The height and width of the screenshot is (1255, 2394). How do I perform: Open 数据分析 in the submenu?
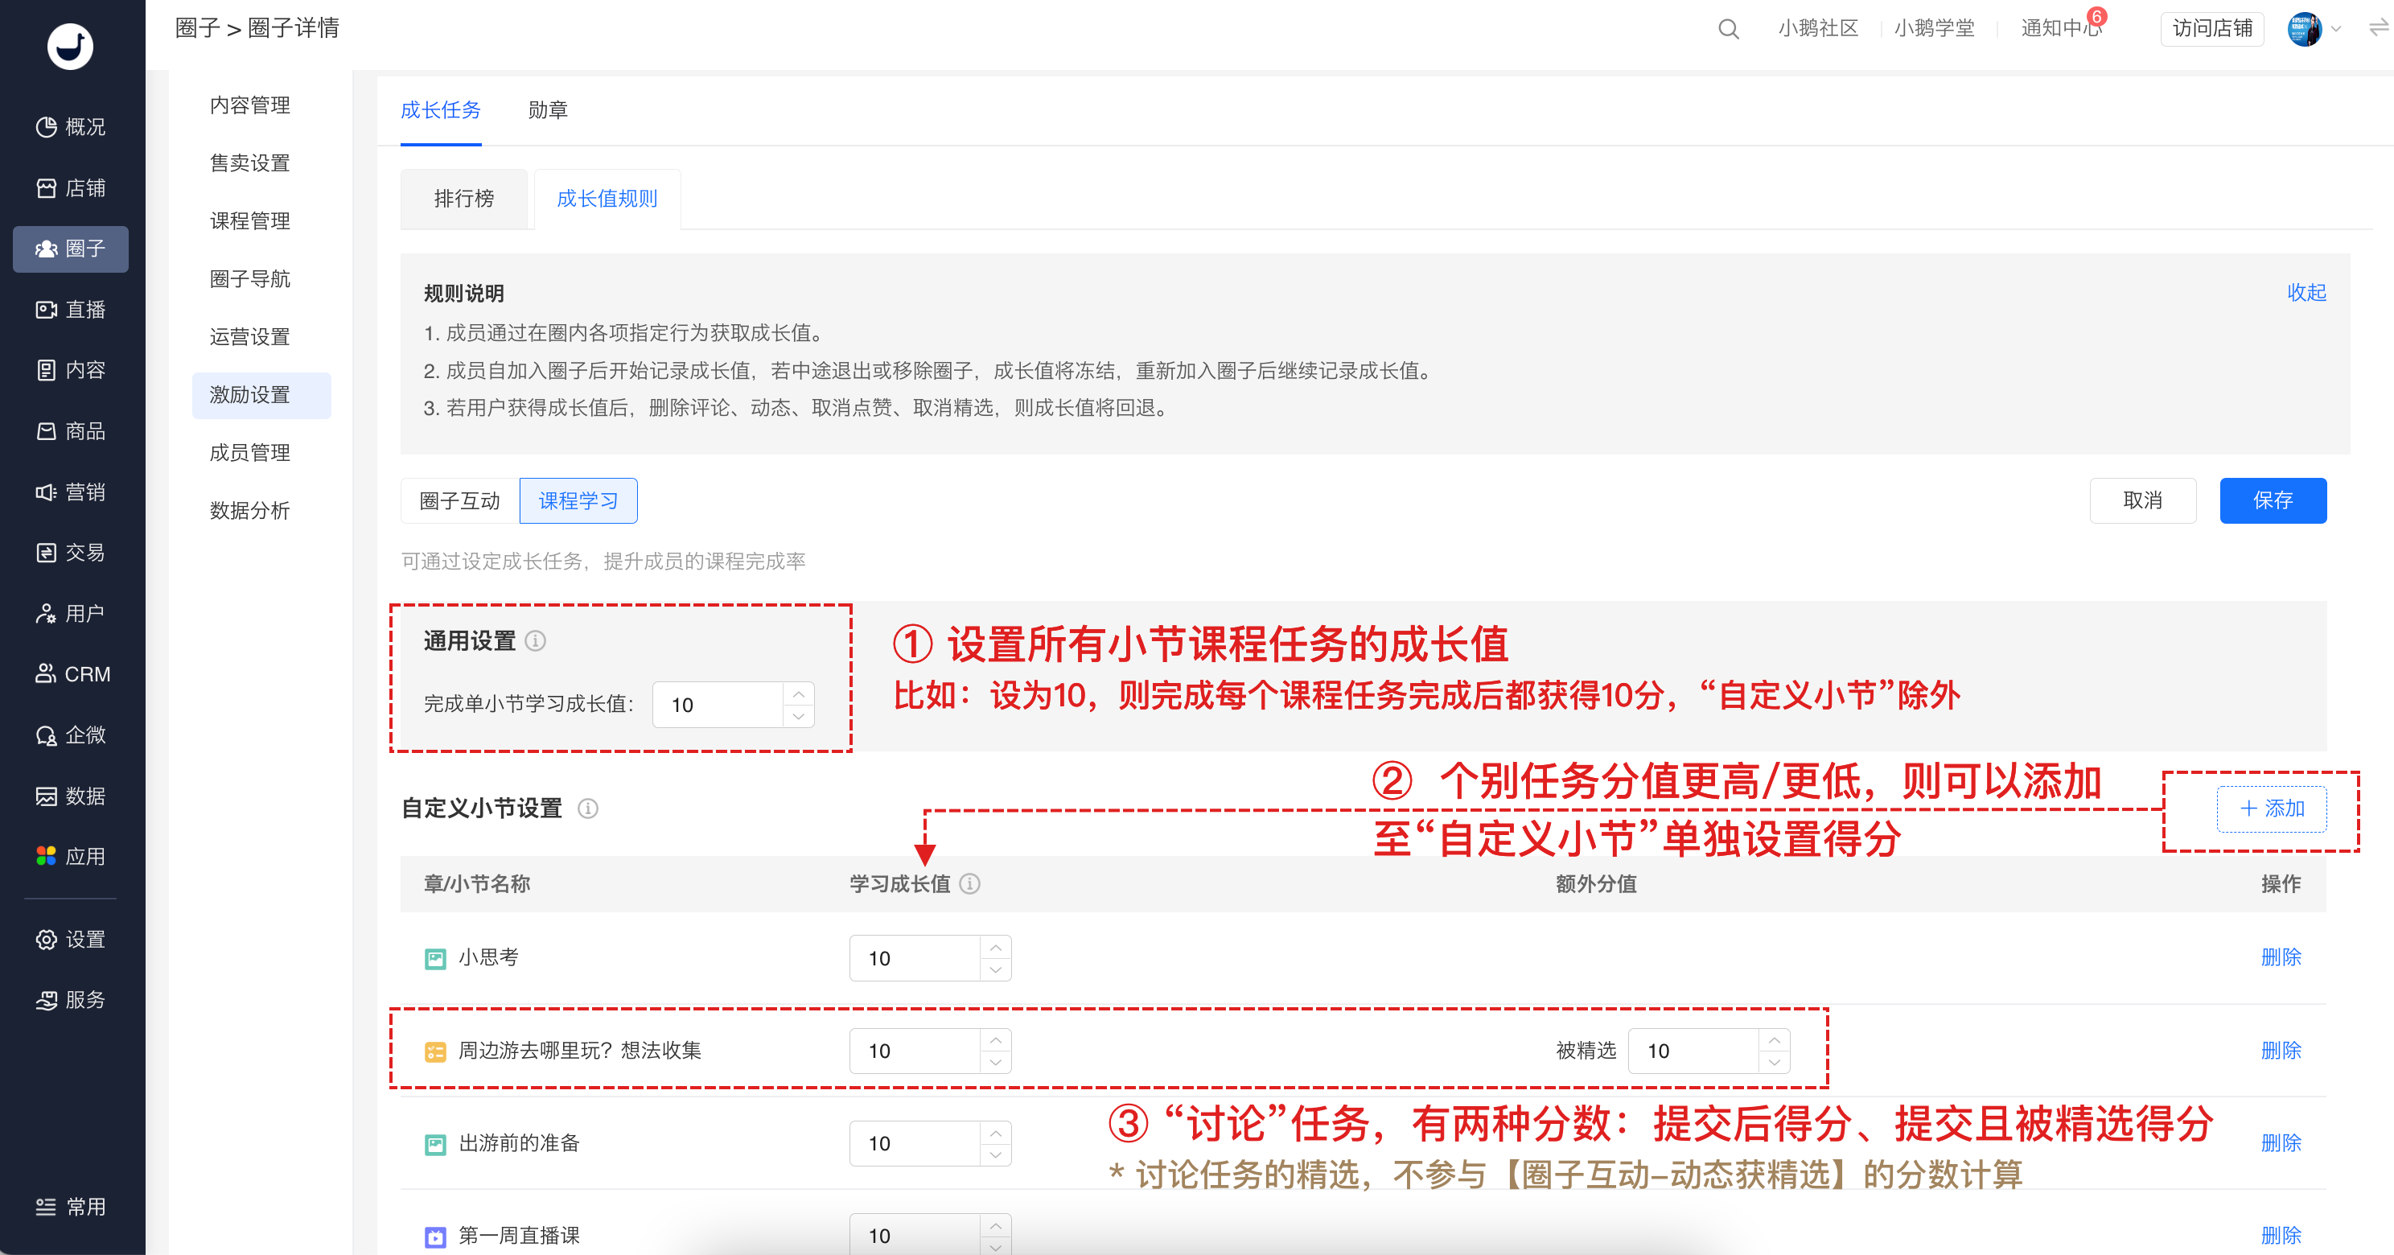[x=250, y=510]
